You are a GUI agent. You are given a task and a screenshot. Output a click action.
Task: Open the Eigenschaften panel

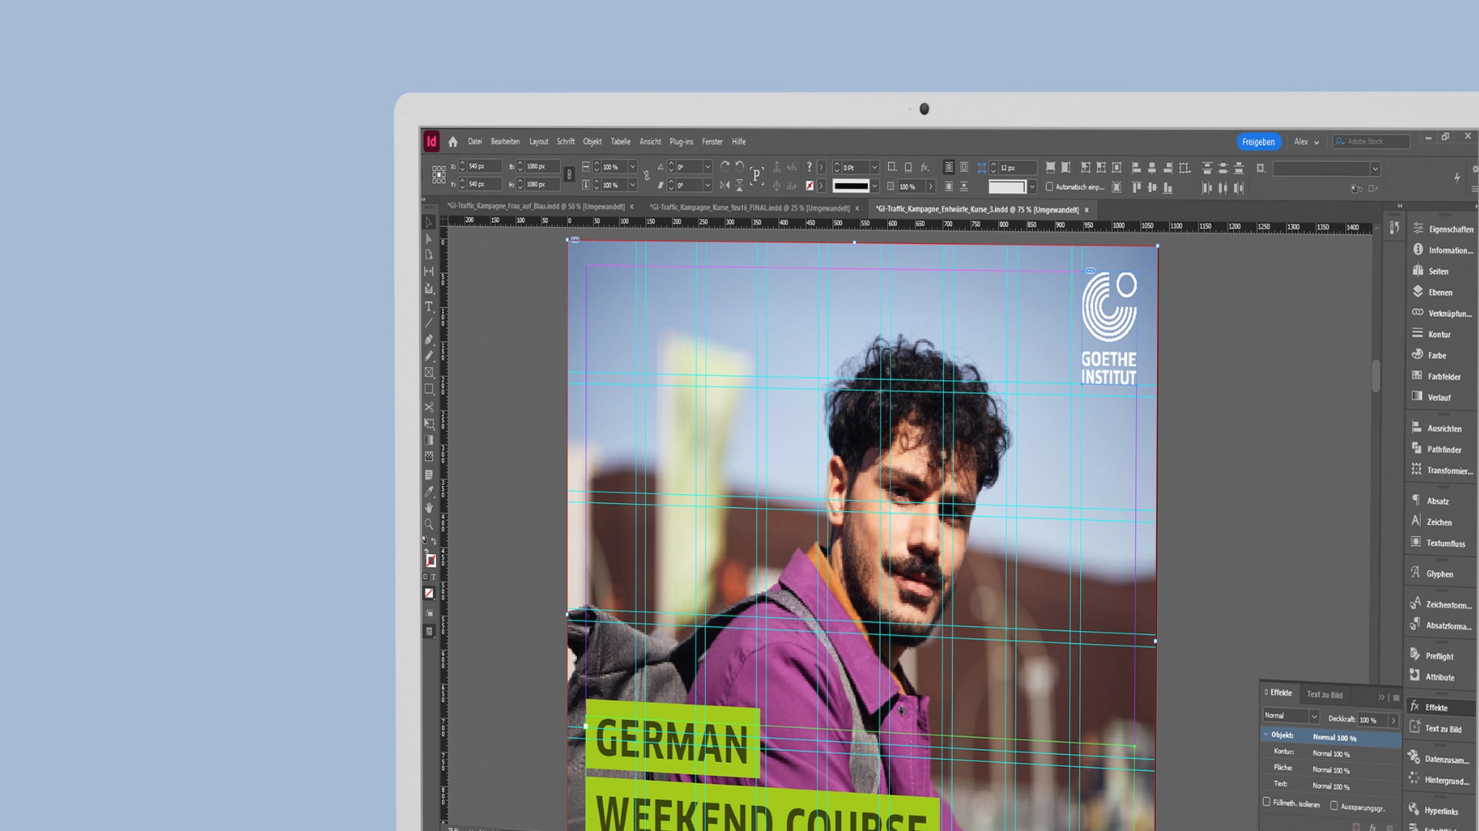[1444, 229]
